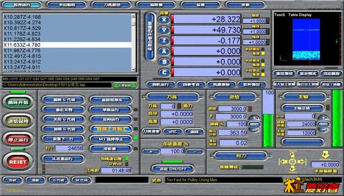Raise the jog speed with plus button
The height and width of the screenshot is (196, 344).
coord(151,151)
